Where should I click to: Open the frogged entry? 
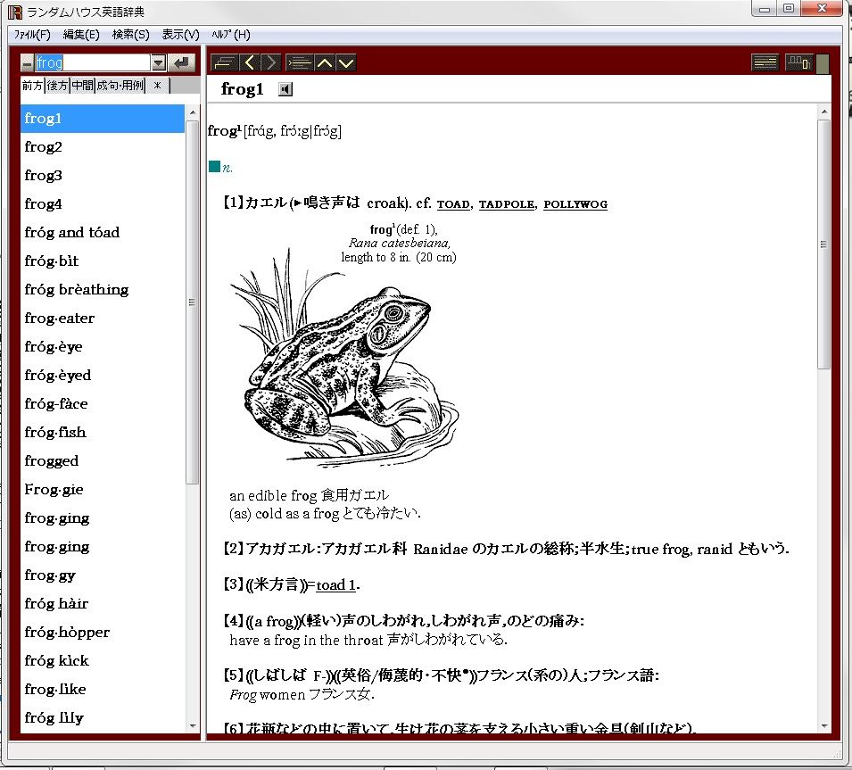pyautogui.click(x=103, y=460)
